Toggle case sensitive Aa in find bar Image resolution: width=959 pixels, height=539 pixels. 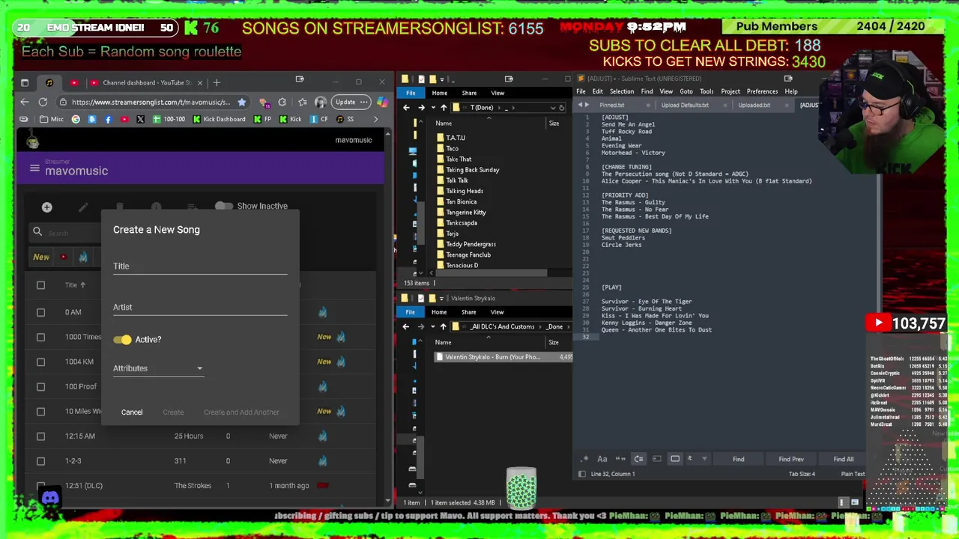[x=602, y=459]
